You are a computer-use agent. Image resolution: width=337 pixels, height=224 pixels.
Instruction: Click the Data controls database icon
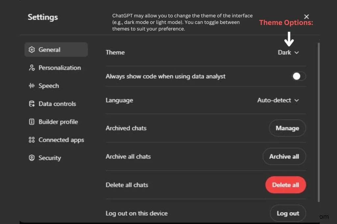(x=32, y=104)
